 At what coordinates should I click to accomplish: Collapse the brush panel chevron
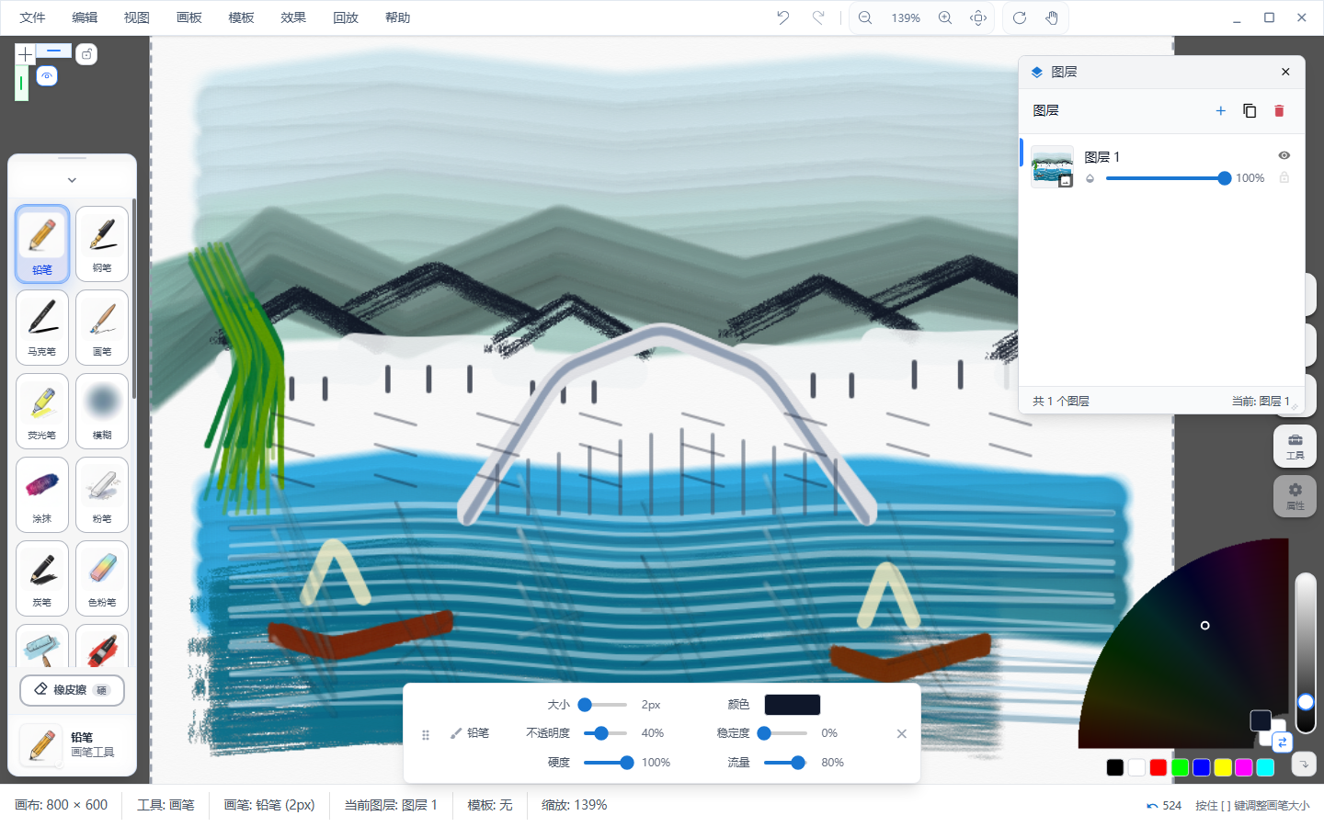(x=72, y=180)
